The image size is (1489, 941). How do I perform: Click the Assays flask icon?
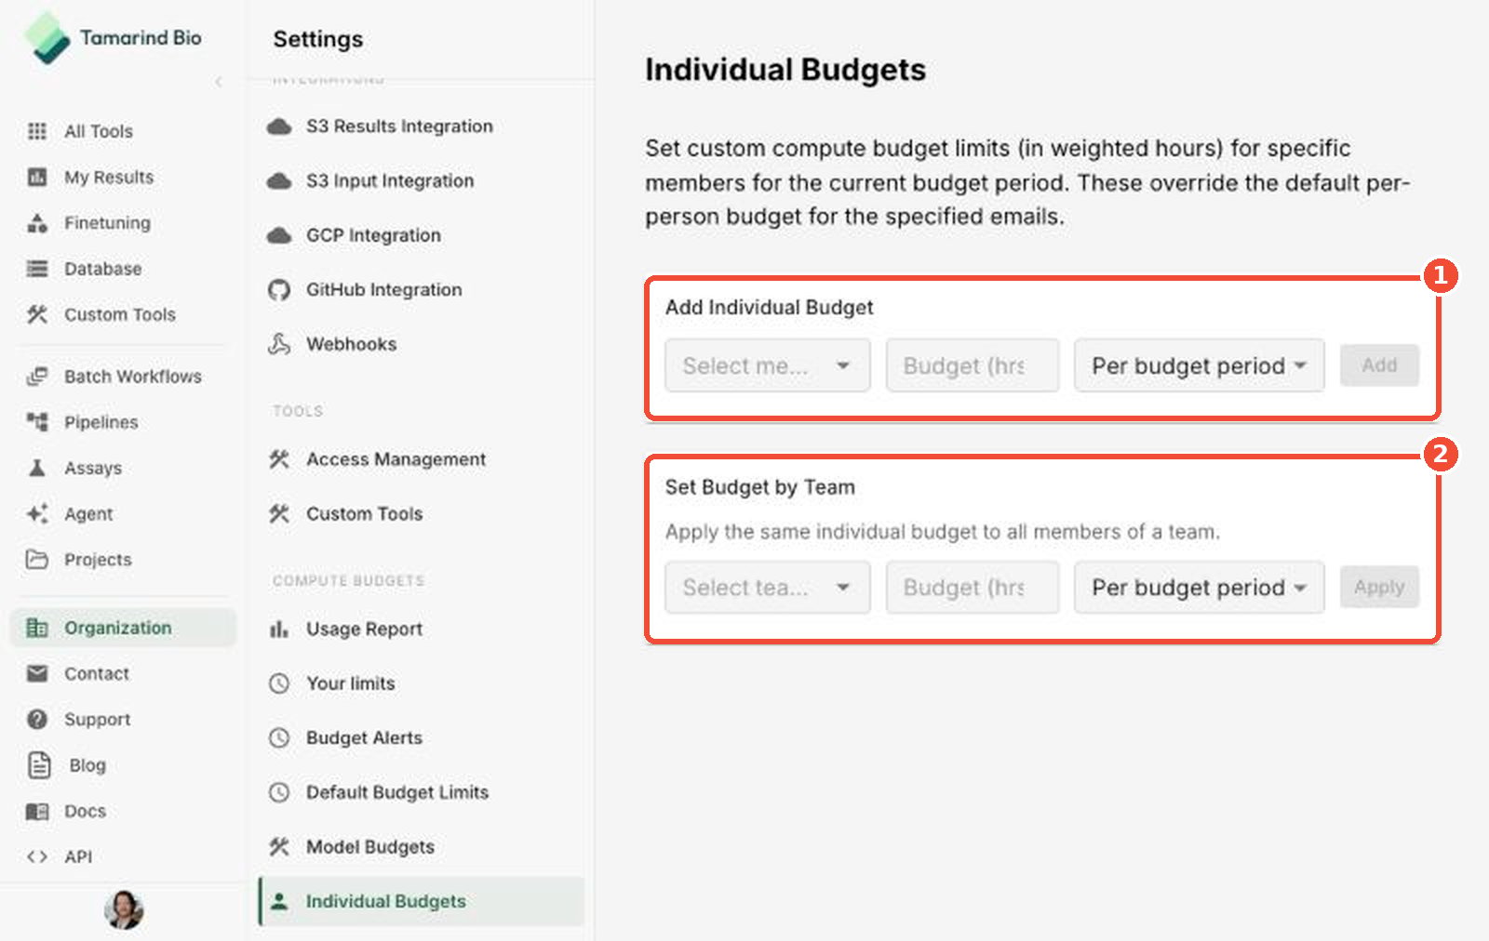pos(37,468)
